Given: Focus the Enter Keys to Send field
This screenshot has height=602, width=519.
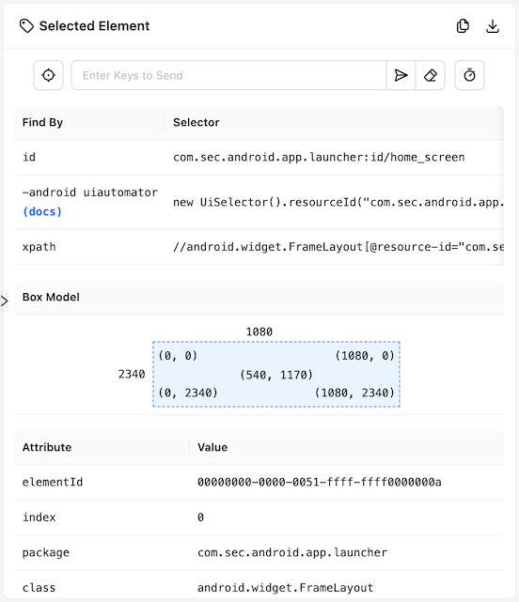Looking at the screenshot, I should (228, 75).
